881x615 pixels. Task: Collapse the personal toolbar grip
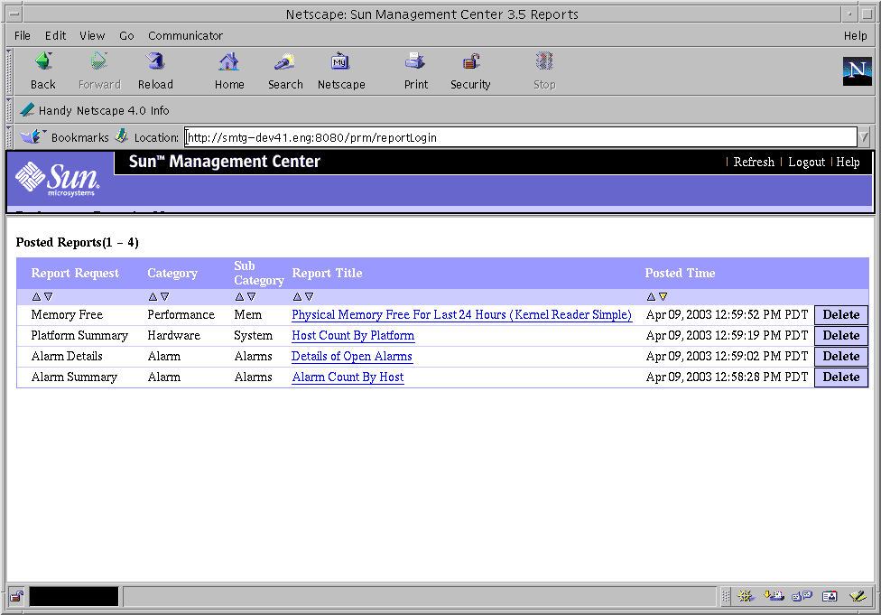pos(9,110)
